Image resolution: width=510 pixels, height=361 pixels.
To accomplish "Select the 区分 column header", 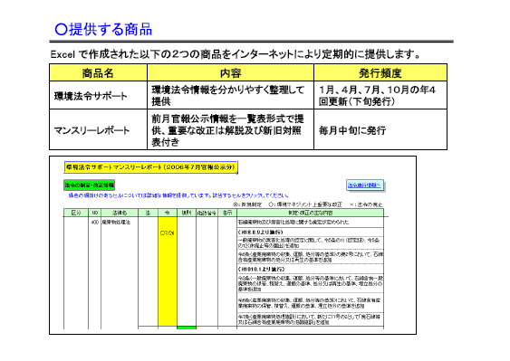I will 76,213.
